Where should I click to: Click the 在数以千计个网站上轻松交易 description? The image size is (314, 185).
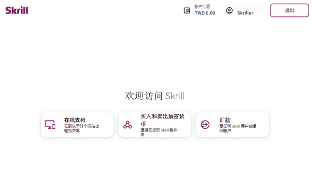click(x=82, y=129)
